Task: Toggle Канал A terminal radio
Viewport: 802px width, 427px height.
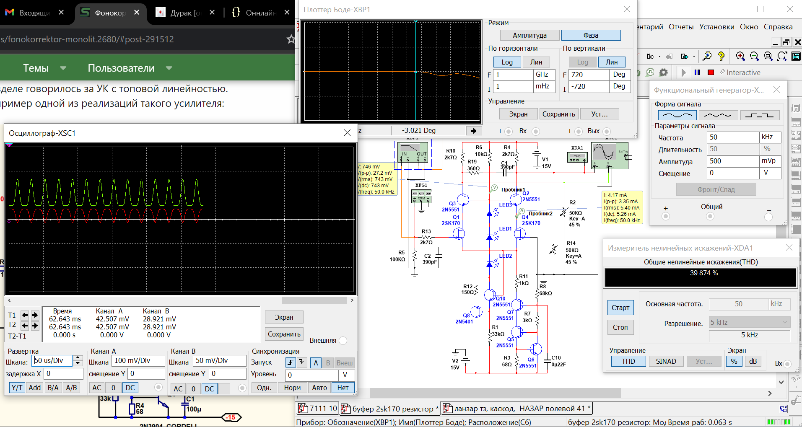Action: click(x=158, y=388)
